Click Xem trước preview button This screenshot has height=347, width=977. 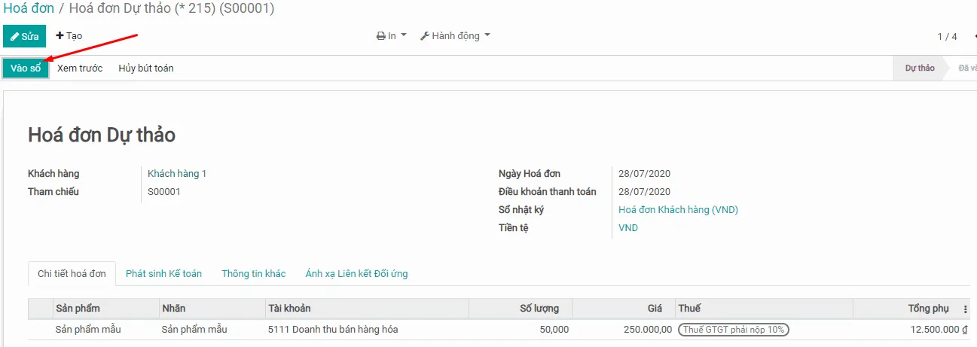(80, 68)
